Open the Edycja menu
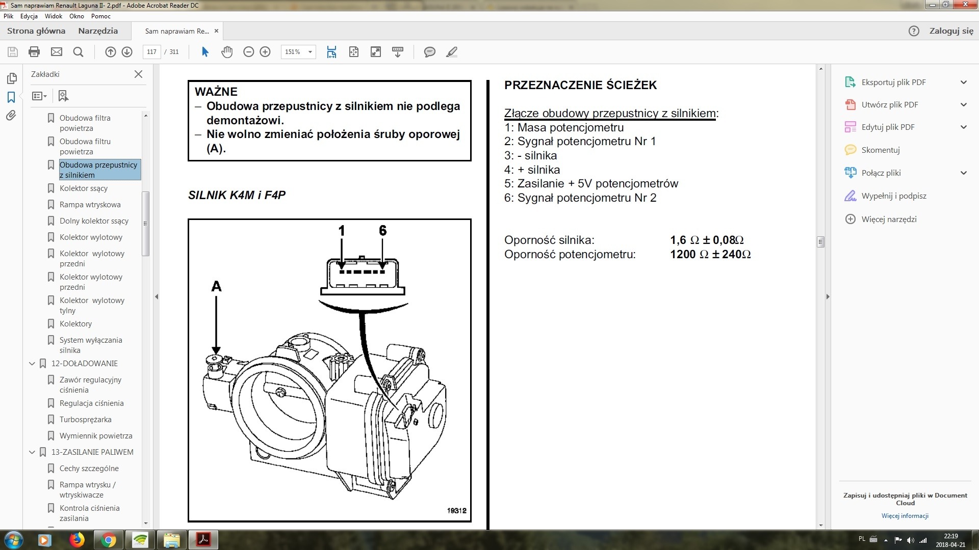 point(29,16)
